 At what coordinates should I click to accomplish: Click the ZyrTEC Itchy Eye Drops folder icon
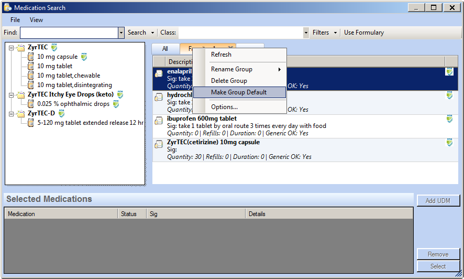[21, 95]
